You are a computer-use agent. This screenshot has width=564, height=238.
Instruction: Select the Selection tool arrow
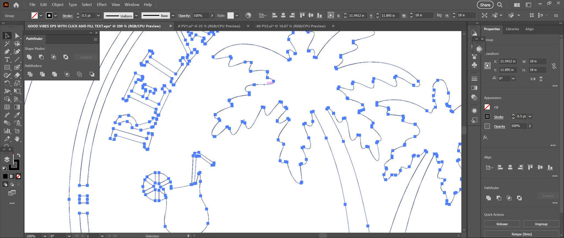[7, 36]
